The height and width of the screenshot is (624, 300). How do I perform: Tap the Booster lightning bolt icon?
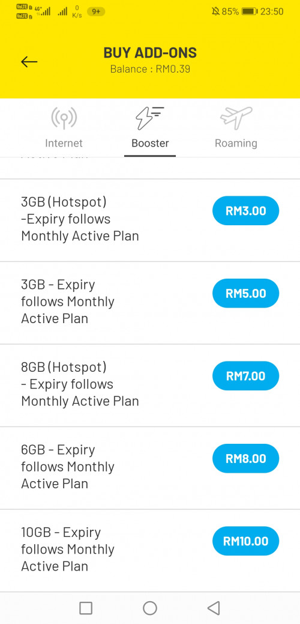point(150,118)
